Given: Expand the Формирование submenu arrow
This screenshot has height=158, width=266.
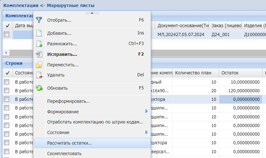Looking at the screenshot, I should coord(147,111).
